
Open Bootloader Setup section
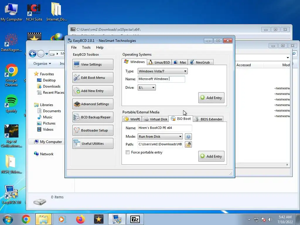(93, 130)
